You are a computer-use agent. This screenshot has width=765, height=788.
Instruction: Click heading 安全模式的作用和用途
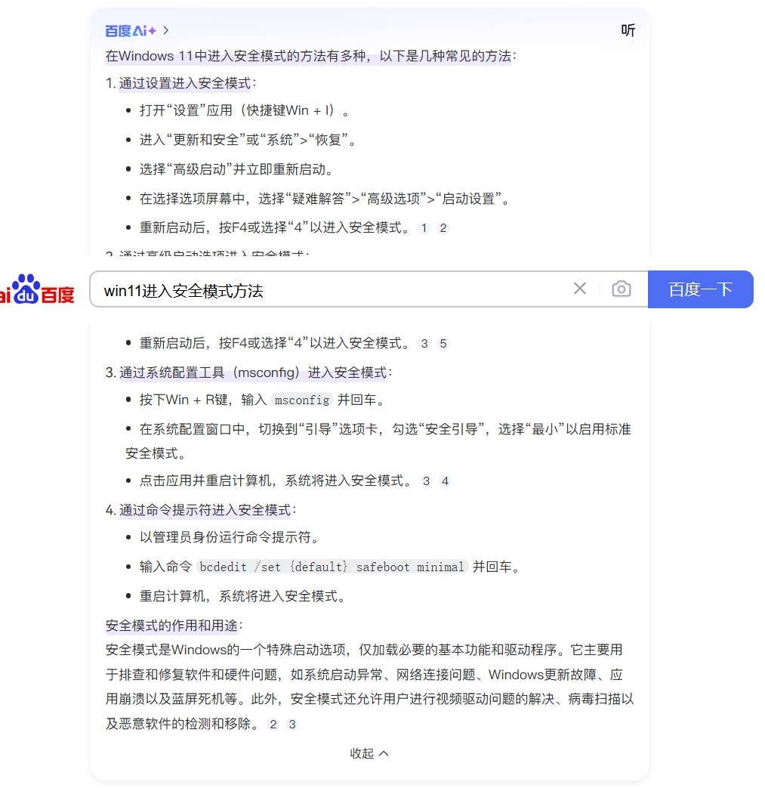[171, 626]
